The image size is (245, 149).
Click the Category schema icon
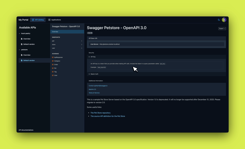tap(53, 61)
